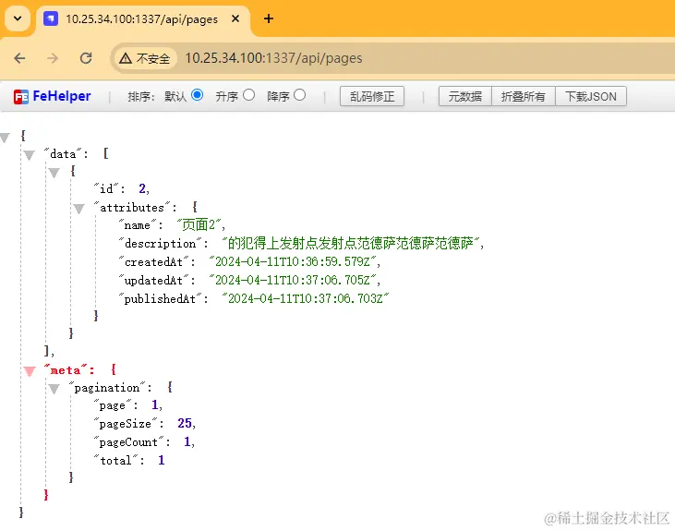Click the 下载JSON download button
This screenshot has height=531, width=675.
pyautogui.click(x=591, y=96)
